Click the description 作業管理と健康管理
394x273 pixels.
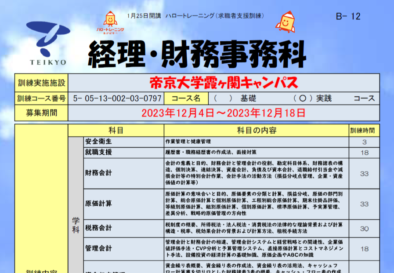188,142
